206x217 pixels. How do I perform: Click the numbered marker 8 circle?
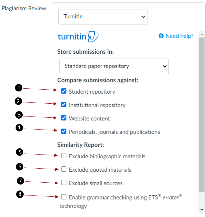pyautogui.click(x=19, y=194)
